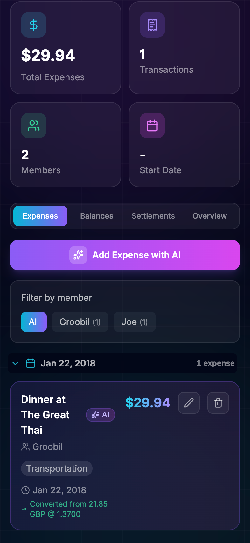Click the calendar icon beside Jan 22, 2018 header
This screenshot has width=250, height=543.
click(31, 363)
